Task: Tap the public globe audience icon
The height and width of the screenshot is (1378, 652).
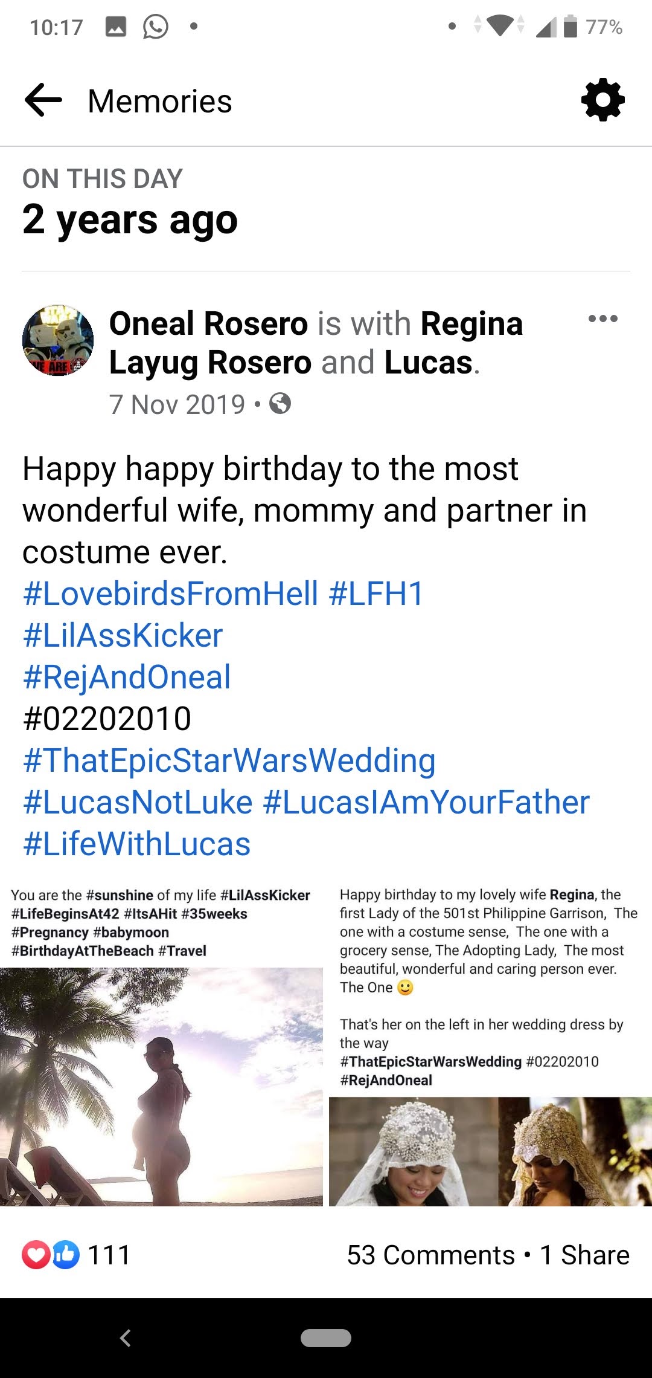Action: click(280, 403)
